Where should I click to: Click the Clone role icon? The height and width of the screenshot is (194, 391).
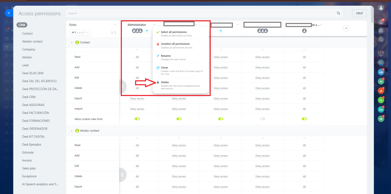click(158, 68)
